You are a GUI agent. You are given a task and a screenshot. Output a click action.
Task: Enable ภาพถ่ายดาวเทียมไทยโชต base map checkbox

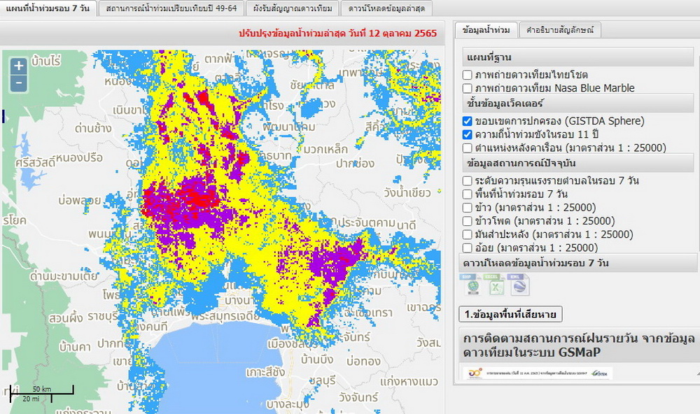(x=468, y=75)
